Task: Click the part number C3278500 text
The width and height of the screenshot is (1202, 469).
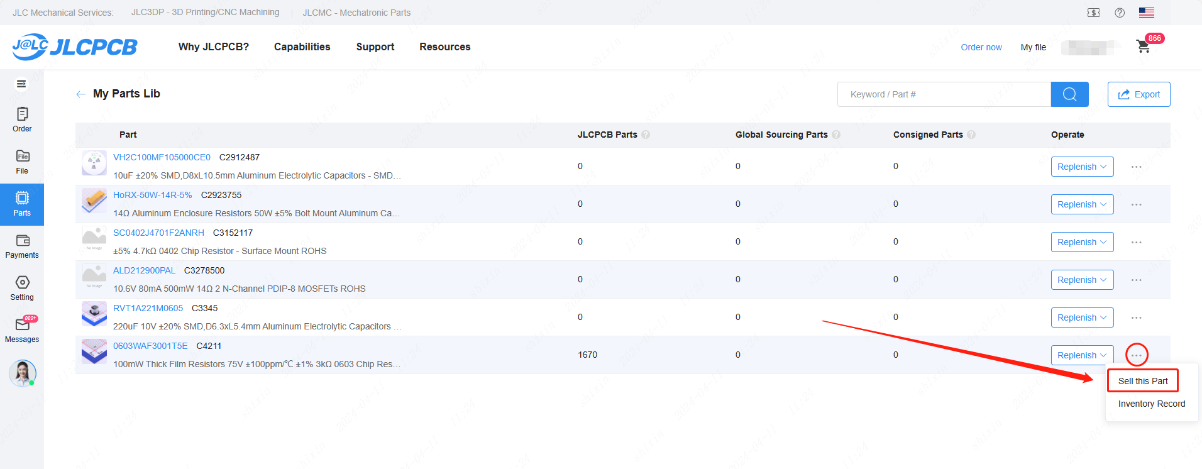Action: pyautogui.click(x=204, y=270)
